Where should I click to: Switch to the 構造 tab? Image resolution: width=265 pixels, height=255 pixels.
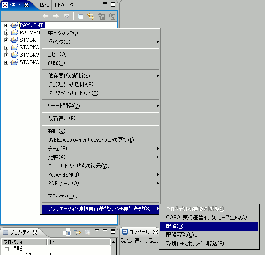[x=44, y=5]
